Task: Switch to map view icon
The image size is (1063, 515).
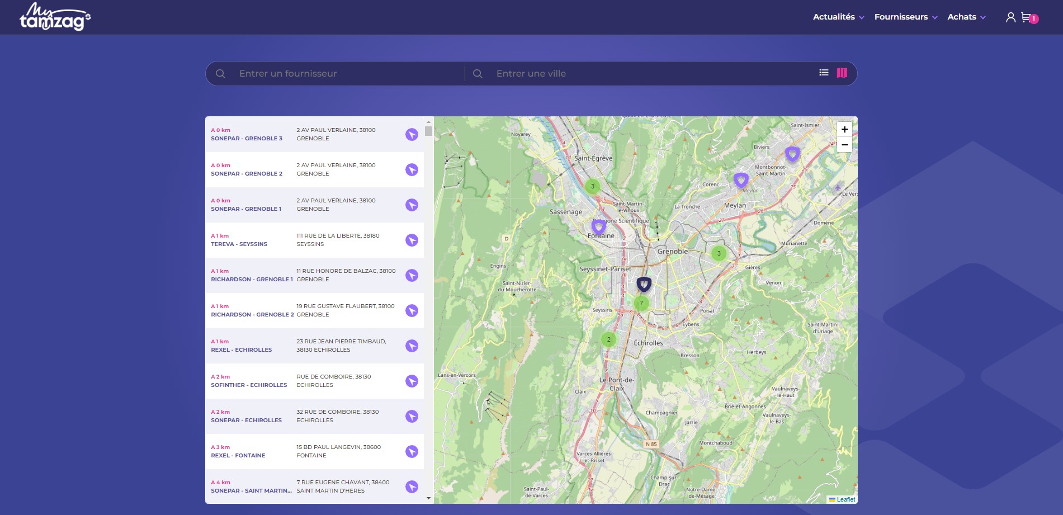Action: click(842, 73)
